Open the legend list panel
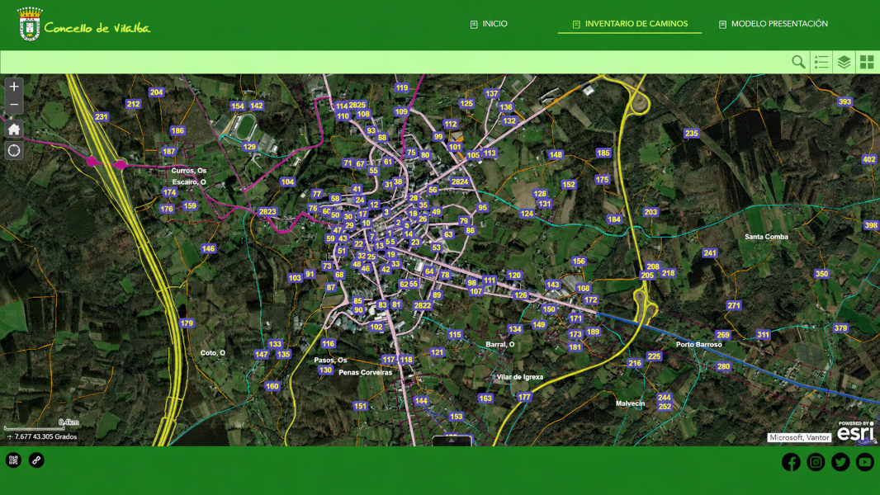Screen dimensions: 880x495 point(821,62)
